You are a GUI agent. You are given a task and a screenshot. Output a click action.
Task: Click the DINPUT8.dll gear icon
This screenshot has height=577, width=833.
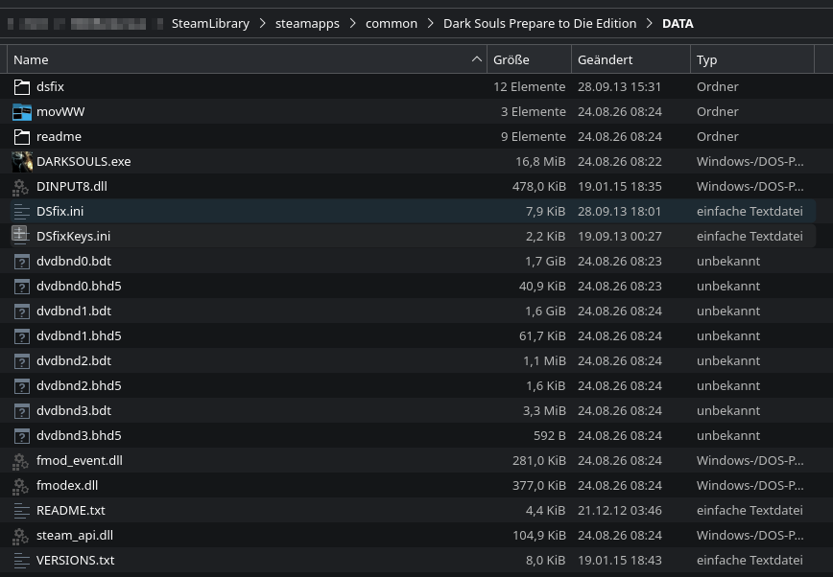pos(21,187)
